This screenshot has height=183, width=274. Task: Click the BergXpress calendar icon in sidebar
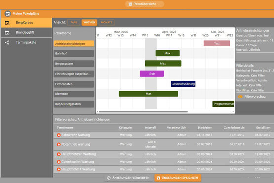(7, 23)
